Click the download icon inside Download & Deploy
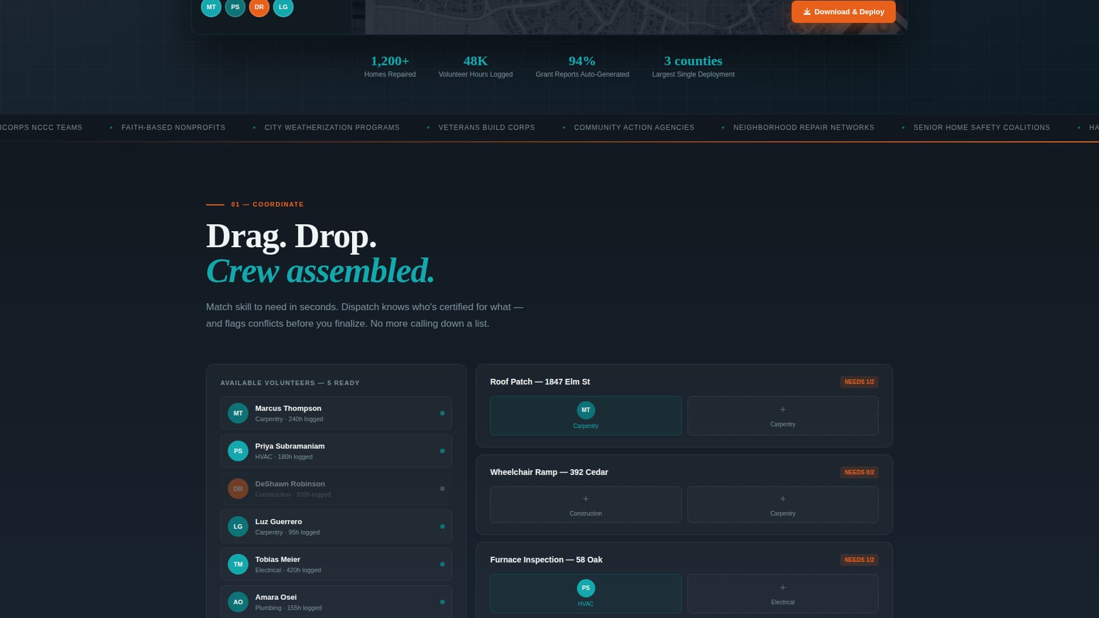1099x618 pixels. (x=807, y=11)
